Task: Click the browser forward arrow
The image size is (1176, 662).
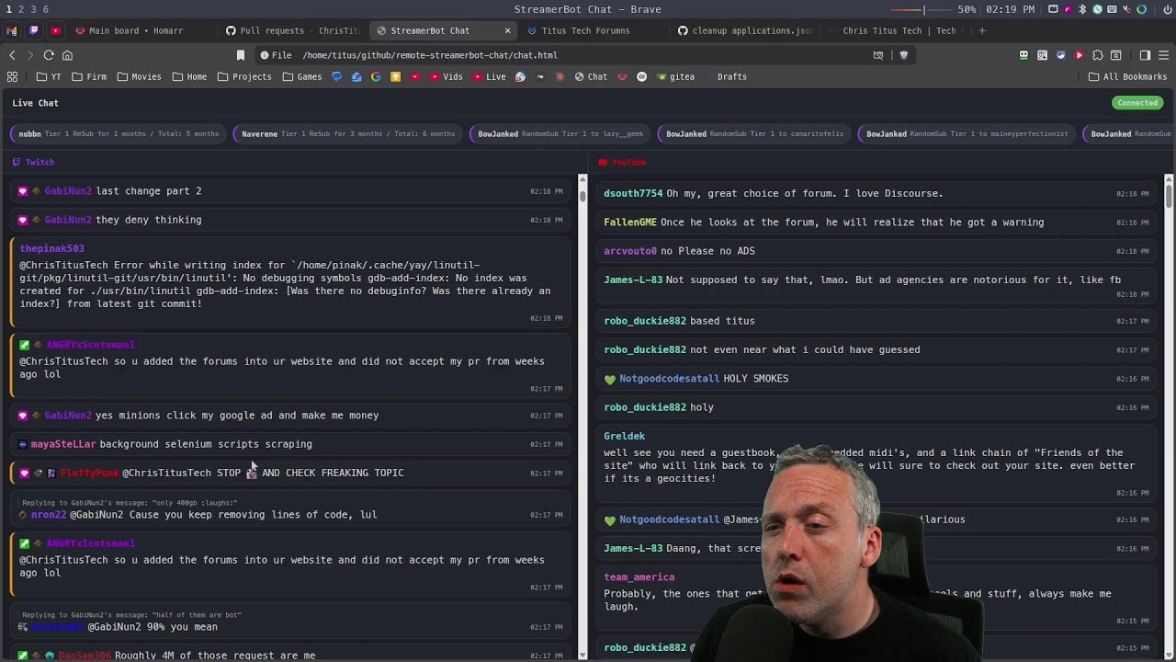Action: [30, 55]
